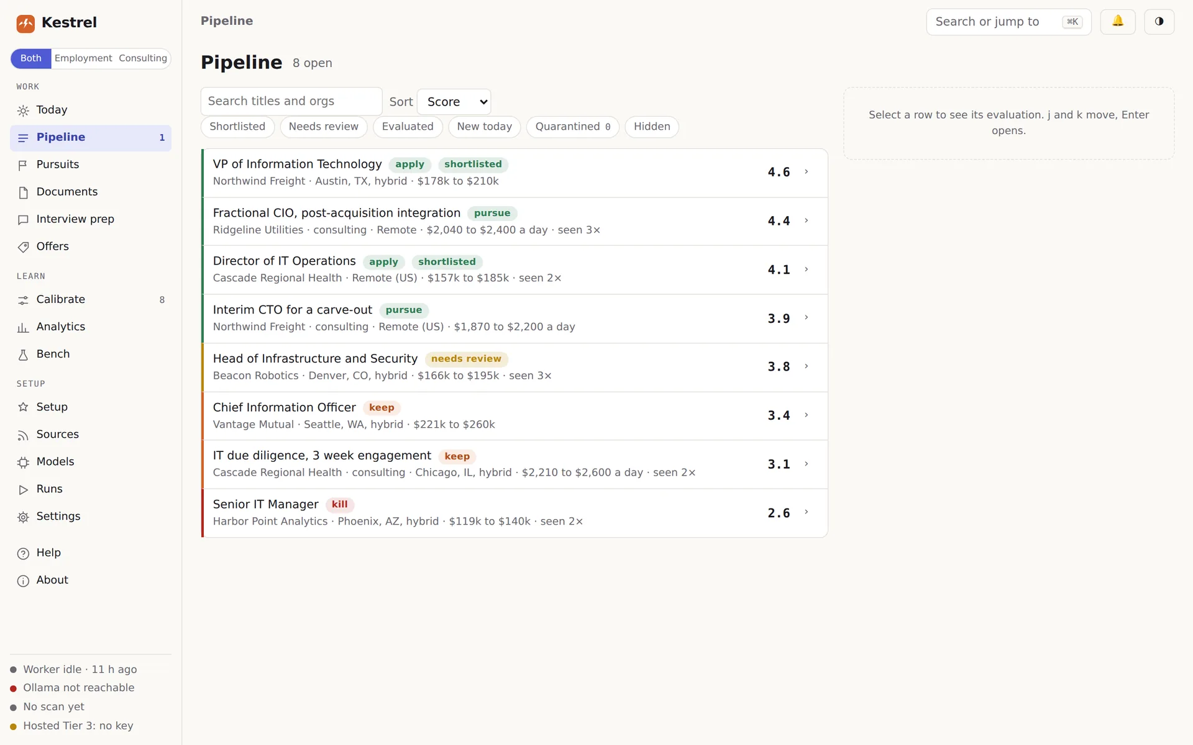Focus the Search or jump to field
The height and width of the screenshot is (745, 1193).
(1008, 22)
